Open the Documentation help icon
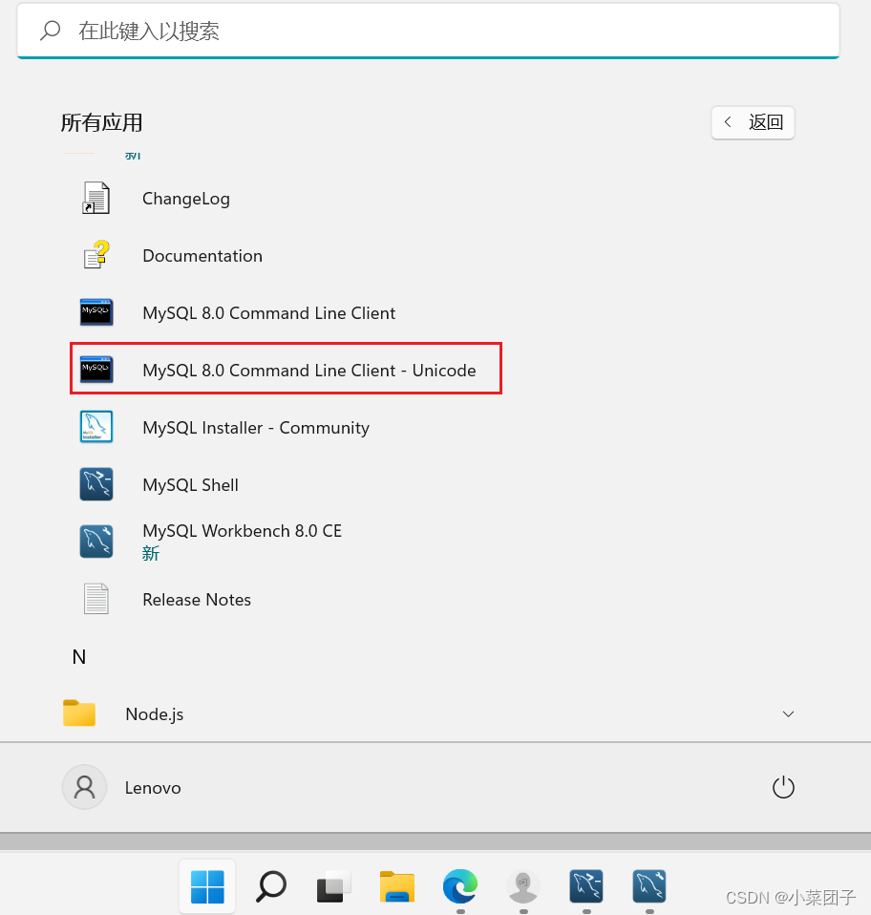Screen dimensions: 871x915 point(96,255)
